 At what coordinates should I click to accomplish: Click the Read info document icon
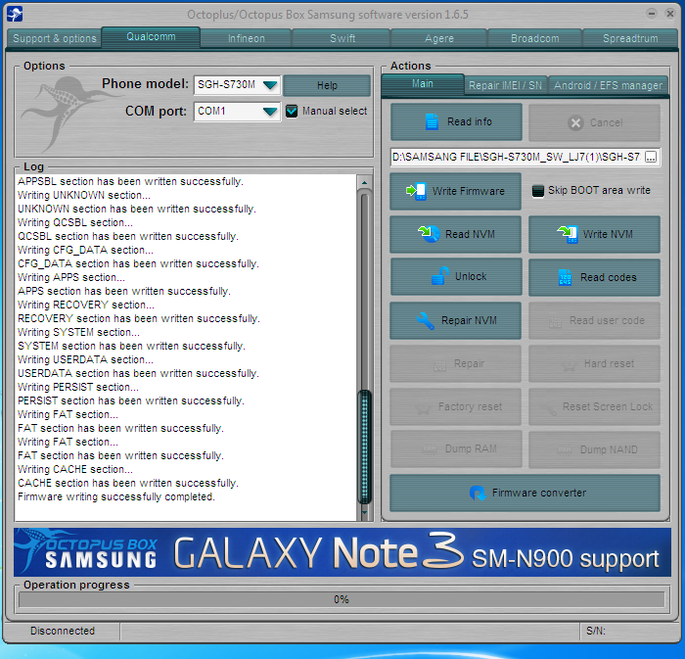(432, 122)
